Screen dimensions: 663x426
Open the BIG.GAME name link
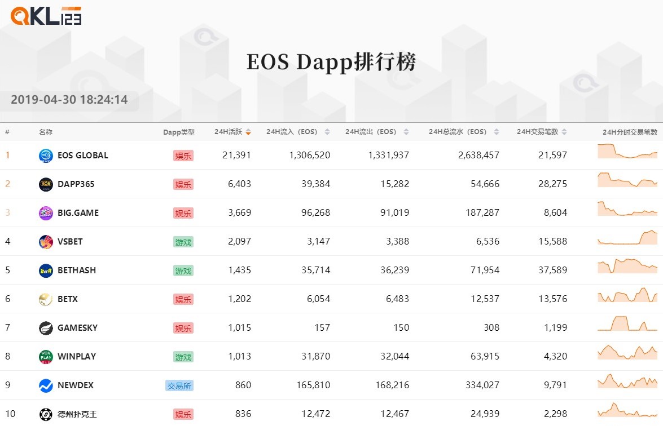pyautogui.click(x=78, y=213)
